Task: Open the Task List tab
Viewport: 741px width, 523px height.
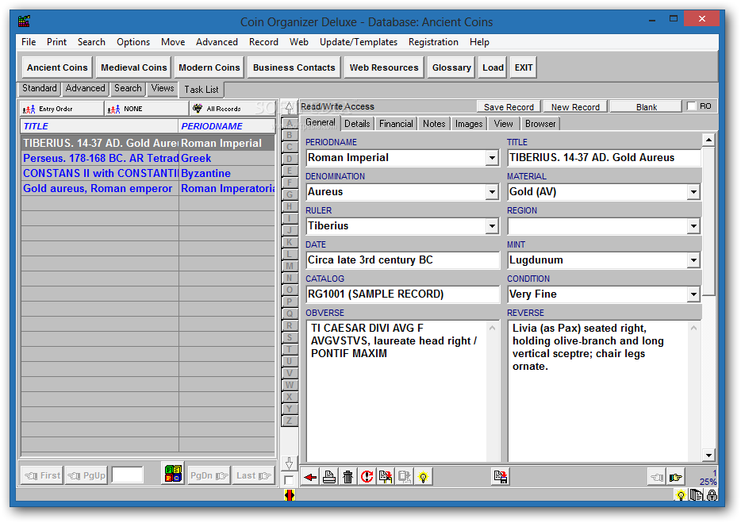Action: [x=202, y=90]
